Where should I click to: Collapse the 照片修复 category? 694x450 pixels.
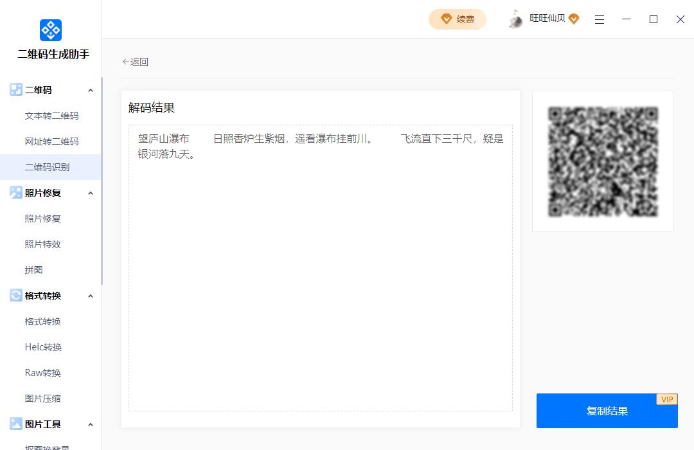pyautogui.click(x=91, y=192)
